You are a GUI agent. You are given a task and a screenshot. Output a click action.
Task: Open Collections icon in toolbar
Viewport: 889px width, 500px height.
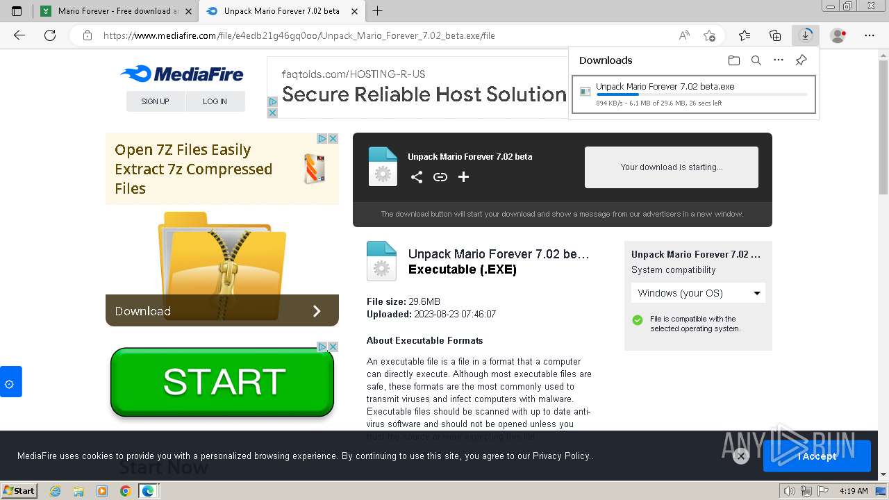click(x=775, y=35)
